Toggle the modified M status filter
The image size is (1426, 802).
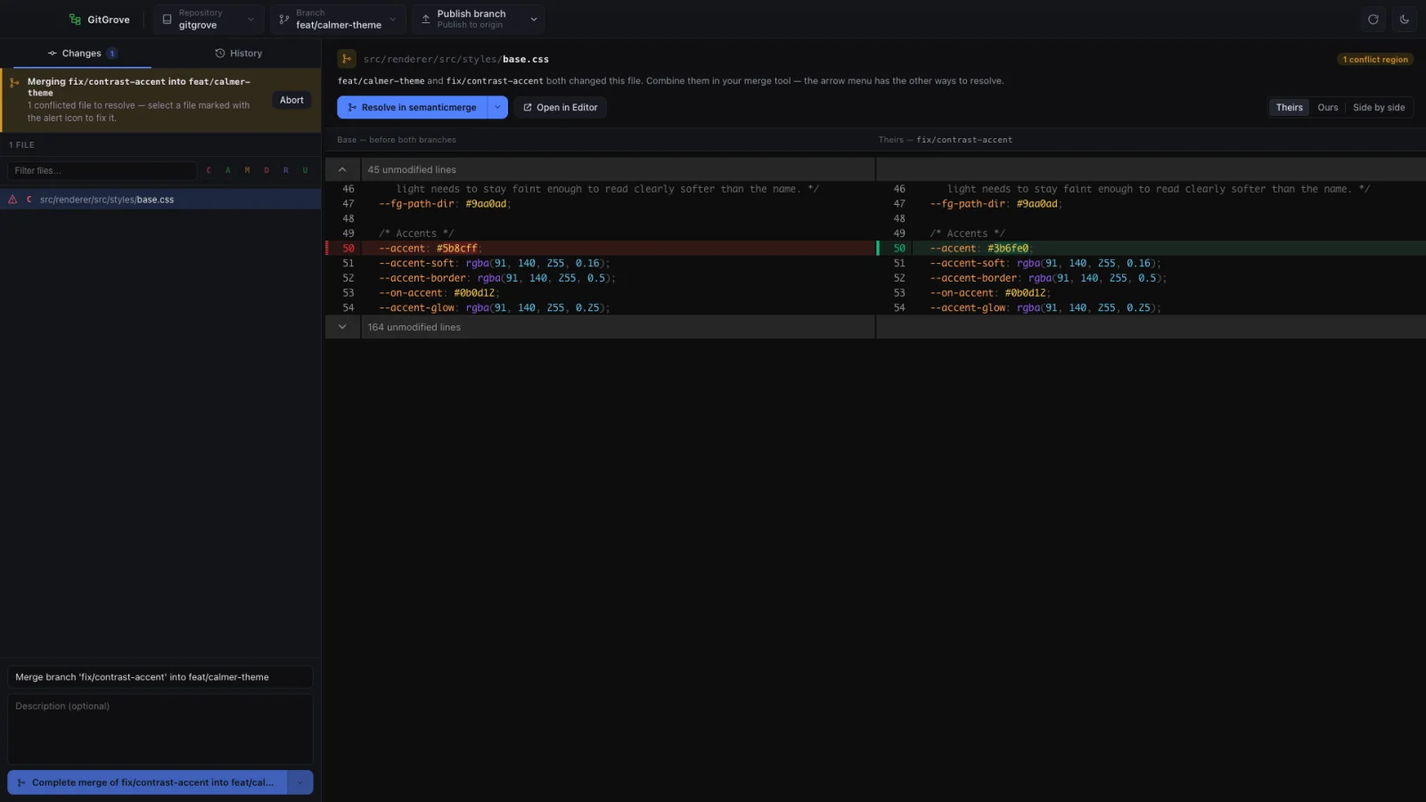[x=247, y=170]
